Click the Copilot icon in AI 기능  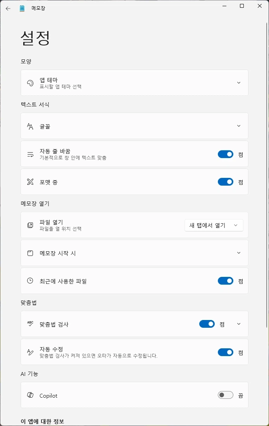(x=30, y=395)
